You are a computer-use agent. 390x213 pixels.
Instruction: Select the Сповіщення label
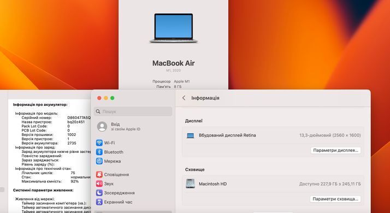pyautogui.click(x=116, y=174)
